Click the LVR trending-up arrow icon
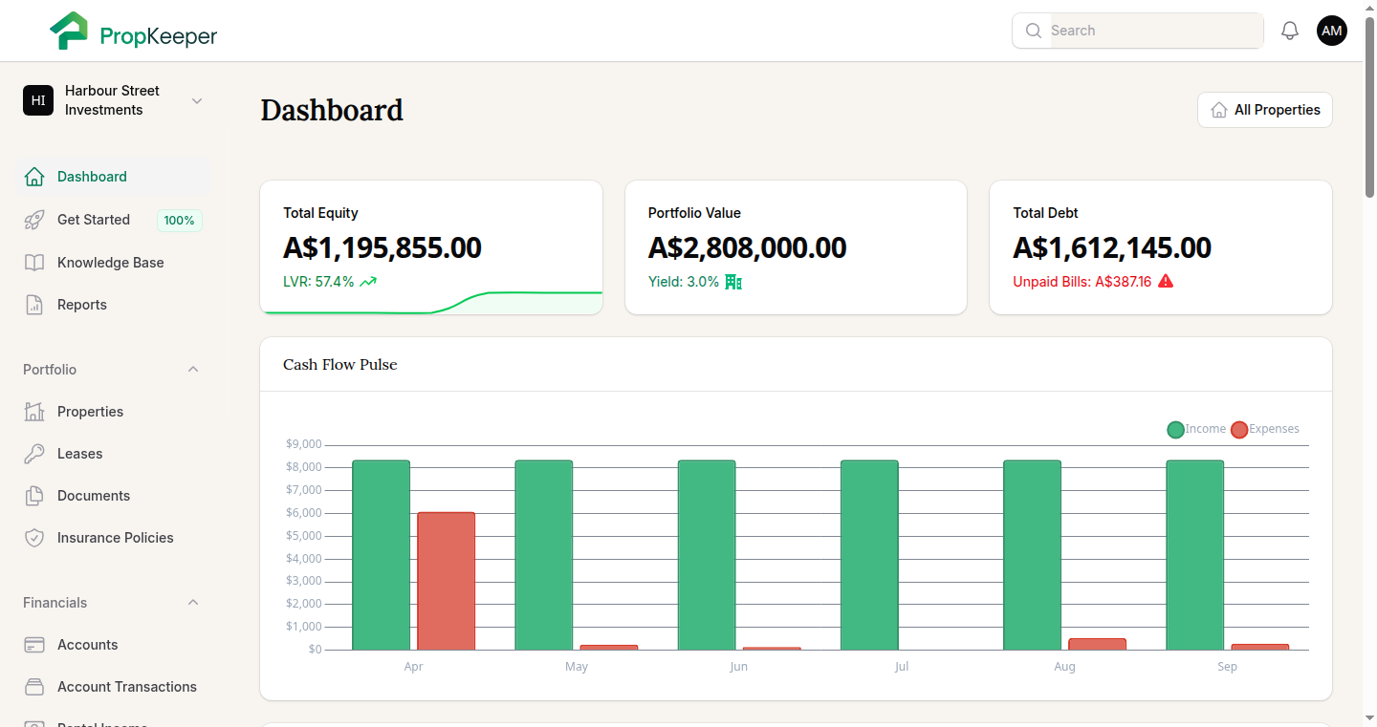1377x727 pixels. [368, 282]
